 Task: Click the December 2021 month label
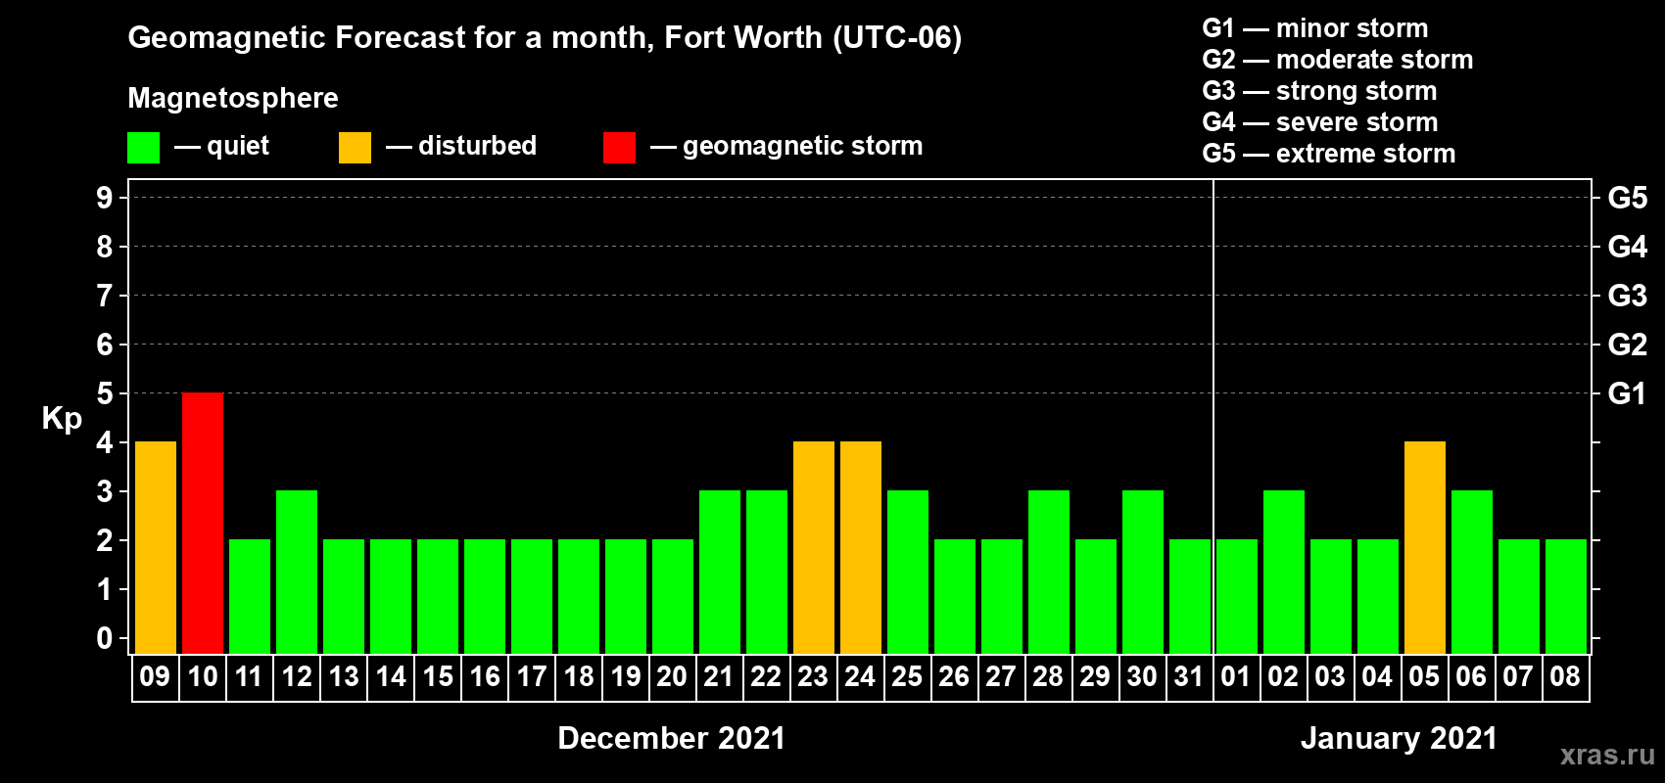pos(672,738)
